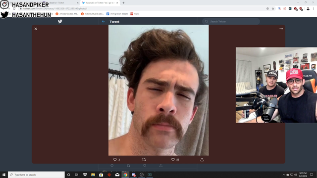Open the Windows notification center

point(312,175)
